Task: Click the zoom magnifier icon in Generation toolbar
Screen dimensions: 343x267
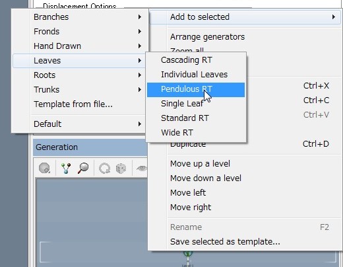Action: point(83,168)
